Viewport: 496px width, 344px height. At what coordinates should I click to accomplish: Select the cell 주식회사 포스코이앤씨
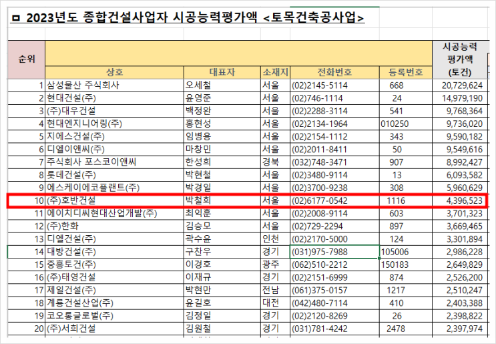pyautogui.click(x=115, y=162)
